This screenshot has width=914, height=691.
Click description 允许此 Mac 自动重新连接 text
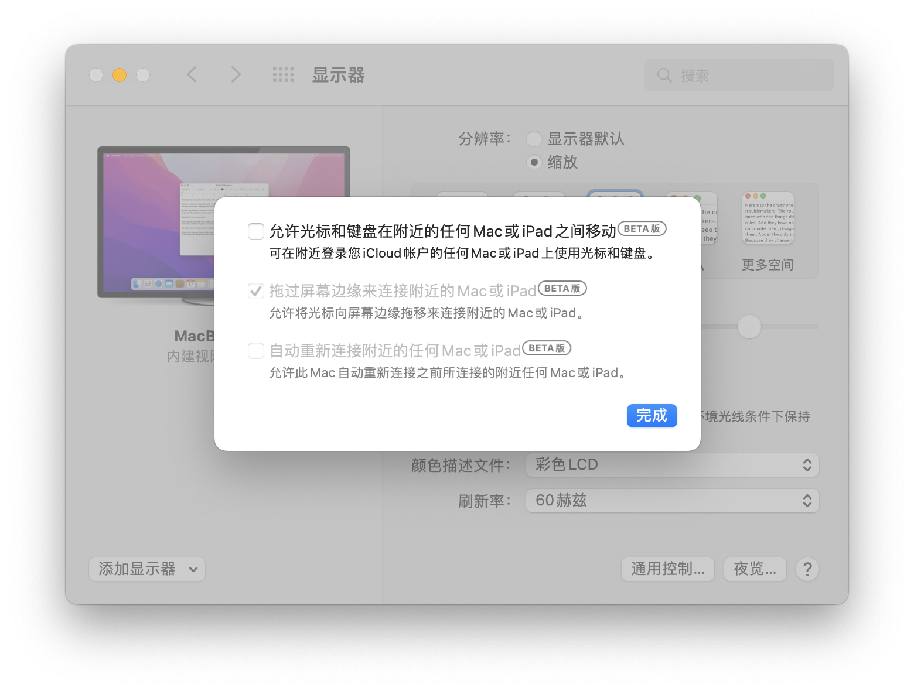click(x=448, y=373)
